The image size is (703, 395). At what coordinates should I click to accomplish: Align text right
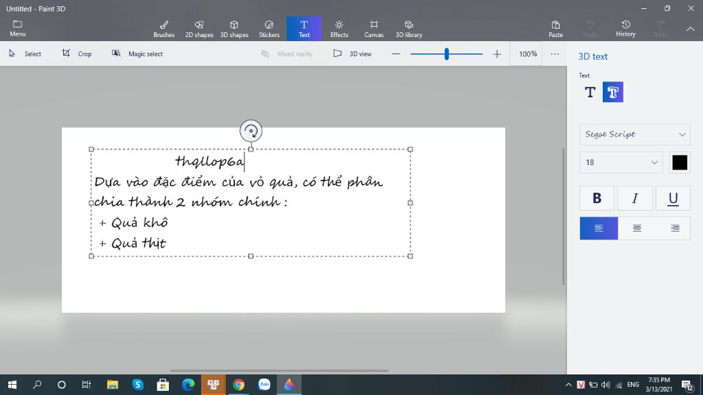coord(674,228)
